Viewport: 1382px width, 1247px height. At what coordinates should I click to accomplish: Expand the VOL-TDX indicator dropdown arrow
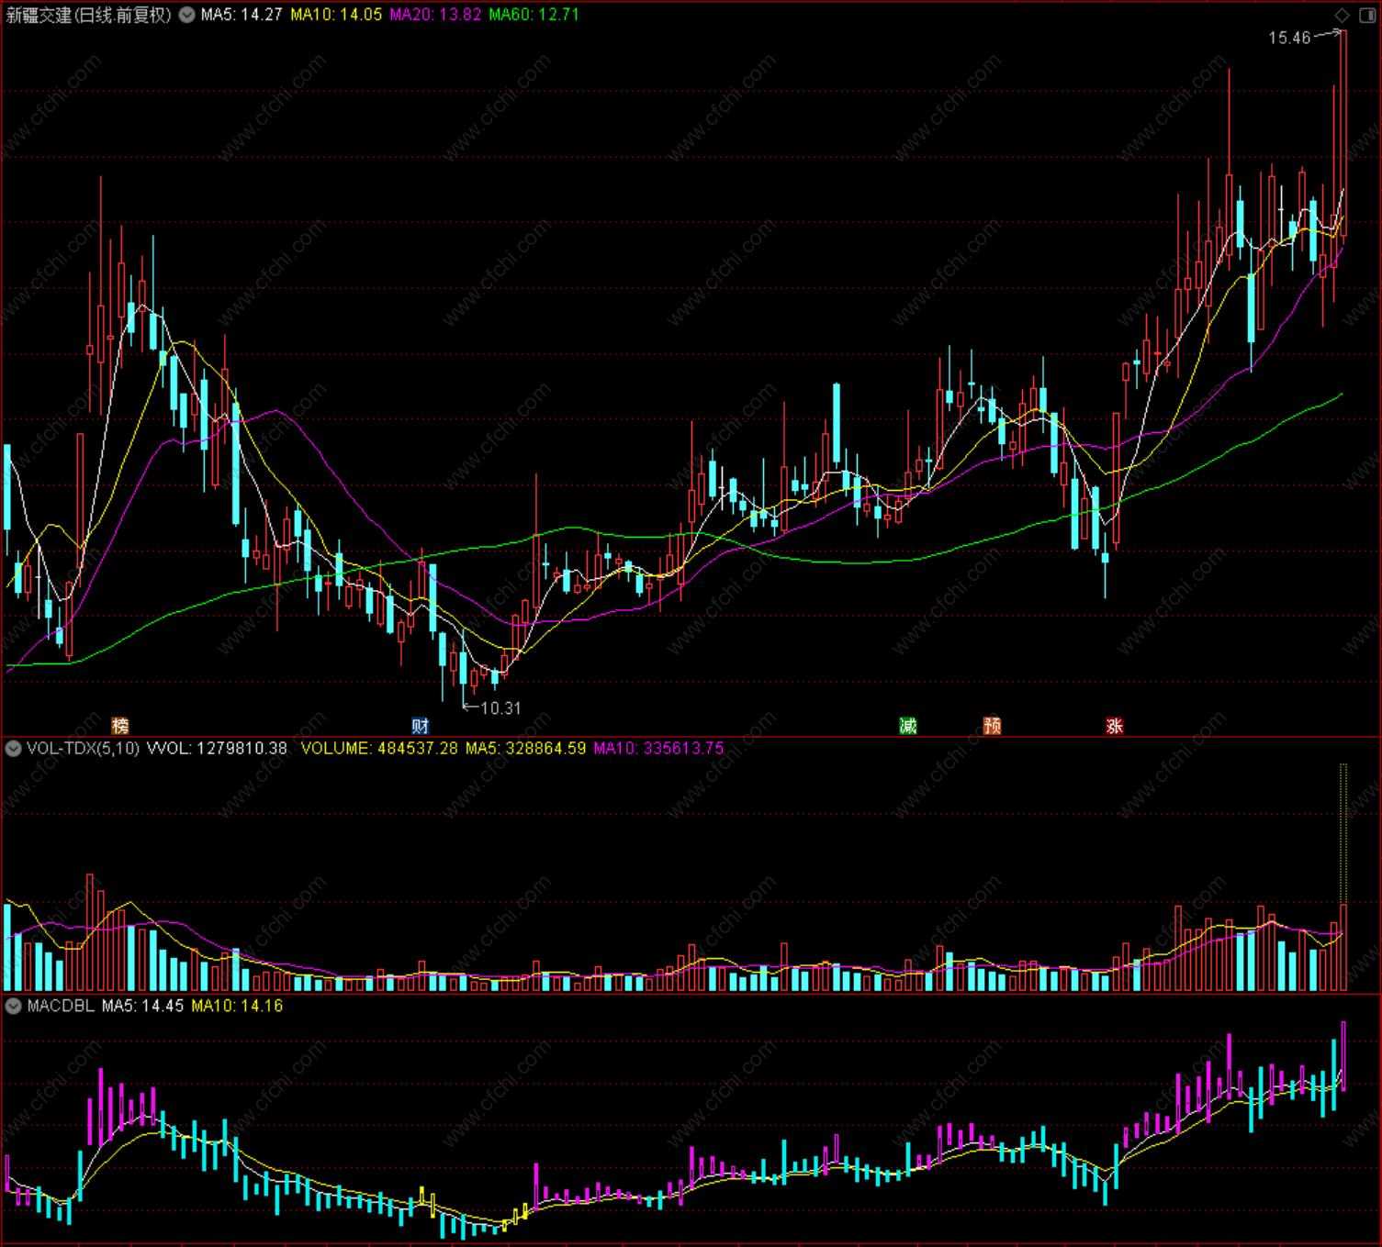(14, 749)
